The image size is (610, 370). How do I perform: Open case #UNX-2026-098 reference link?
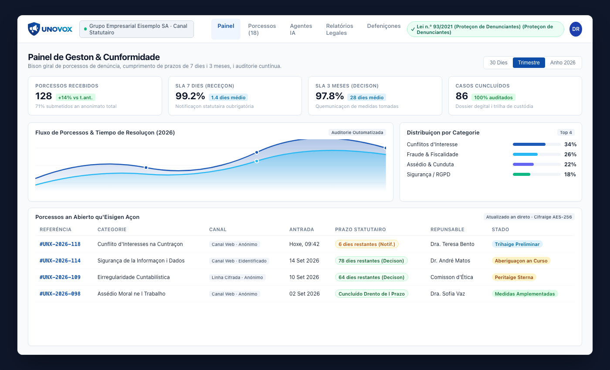[60, 294]
